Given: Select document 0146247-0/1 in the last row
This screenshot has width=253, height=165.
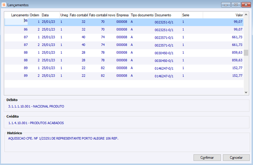Looking at the screenshot, I should [164, 76].
